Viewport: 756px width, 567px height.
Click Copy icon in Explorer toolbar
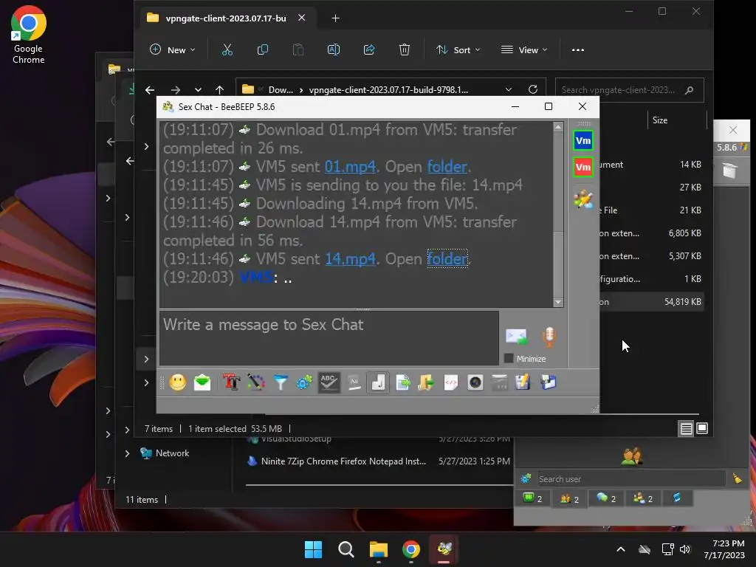(263, 49)
